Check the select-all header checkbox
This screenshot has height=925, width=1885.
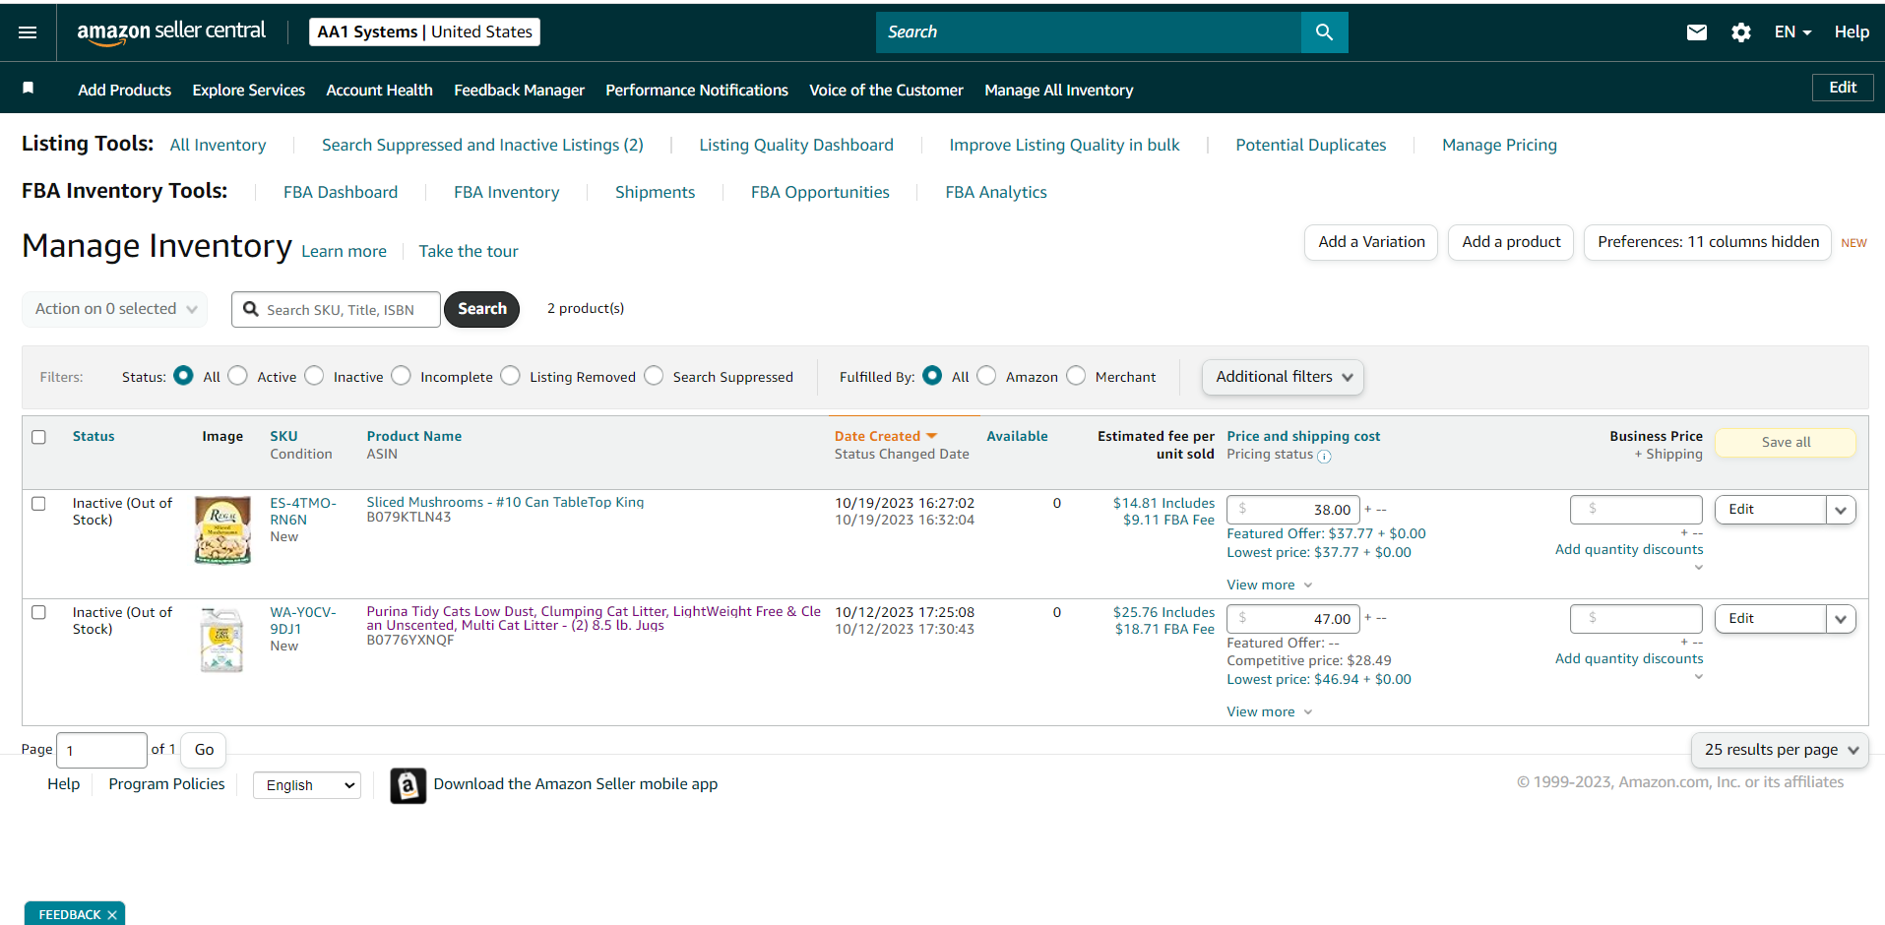tap(38, 437)
